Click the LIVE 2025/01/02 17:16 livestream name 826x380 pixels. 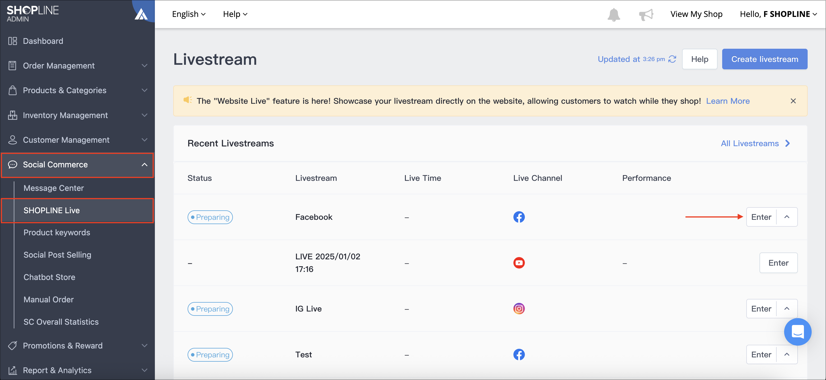328,263
